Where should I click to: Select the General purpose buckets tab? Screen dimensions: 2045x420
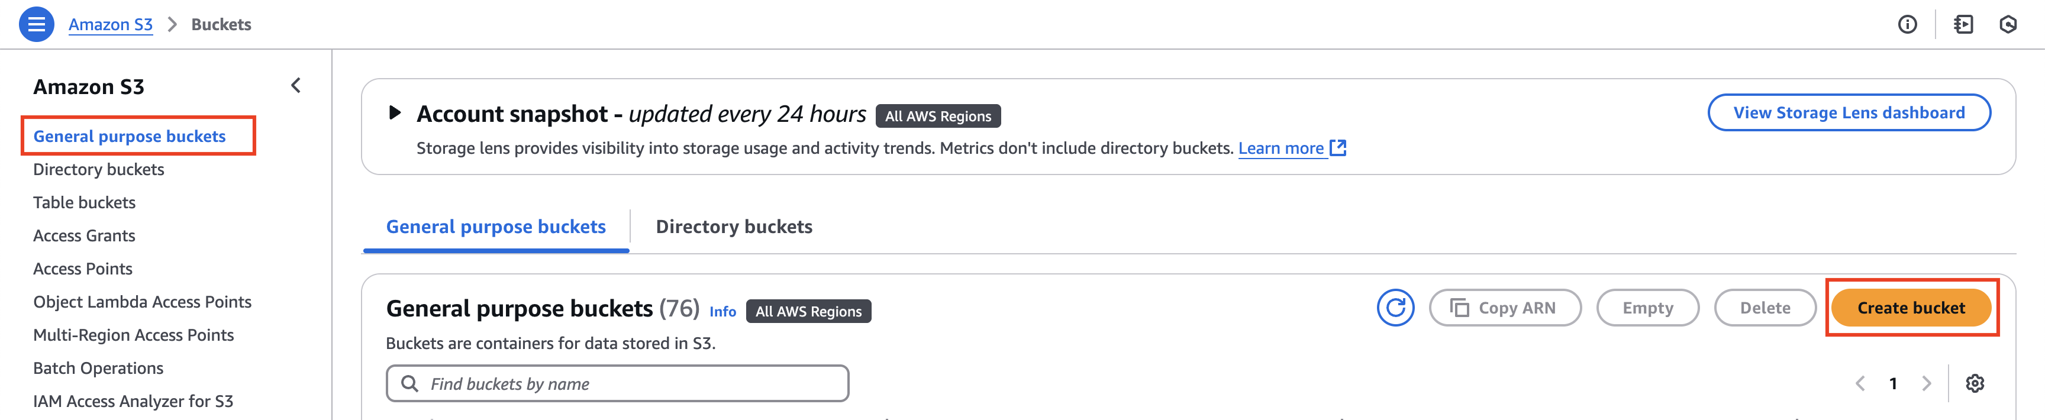(495, 227)
